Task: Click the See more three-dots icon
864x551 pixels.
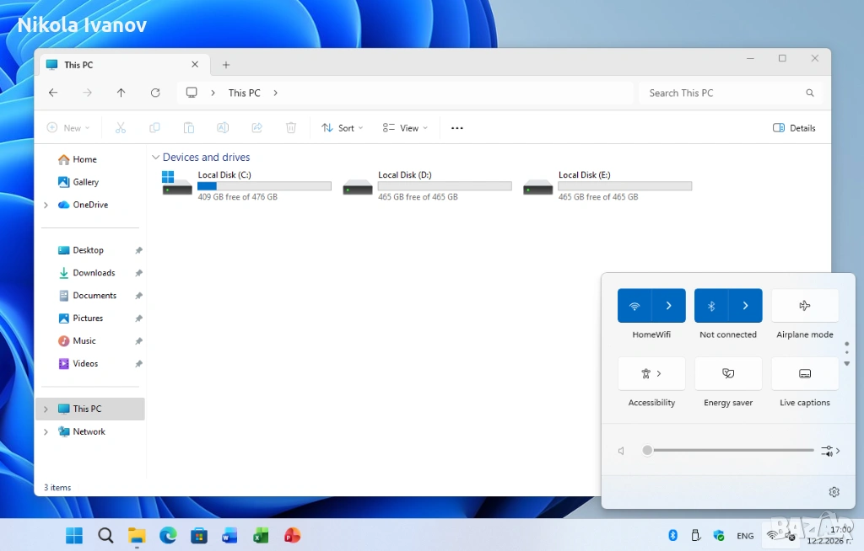Action: (456, 128)
